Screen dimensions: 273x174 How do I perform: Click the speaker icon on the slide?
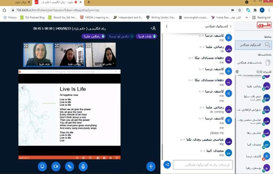pyautogui.click(x=23, y=88)
